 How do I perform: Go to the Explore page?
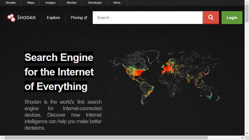(53, 18)
